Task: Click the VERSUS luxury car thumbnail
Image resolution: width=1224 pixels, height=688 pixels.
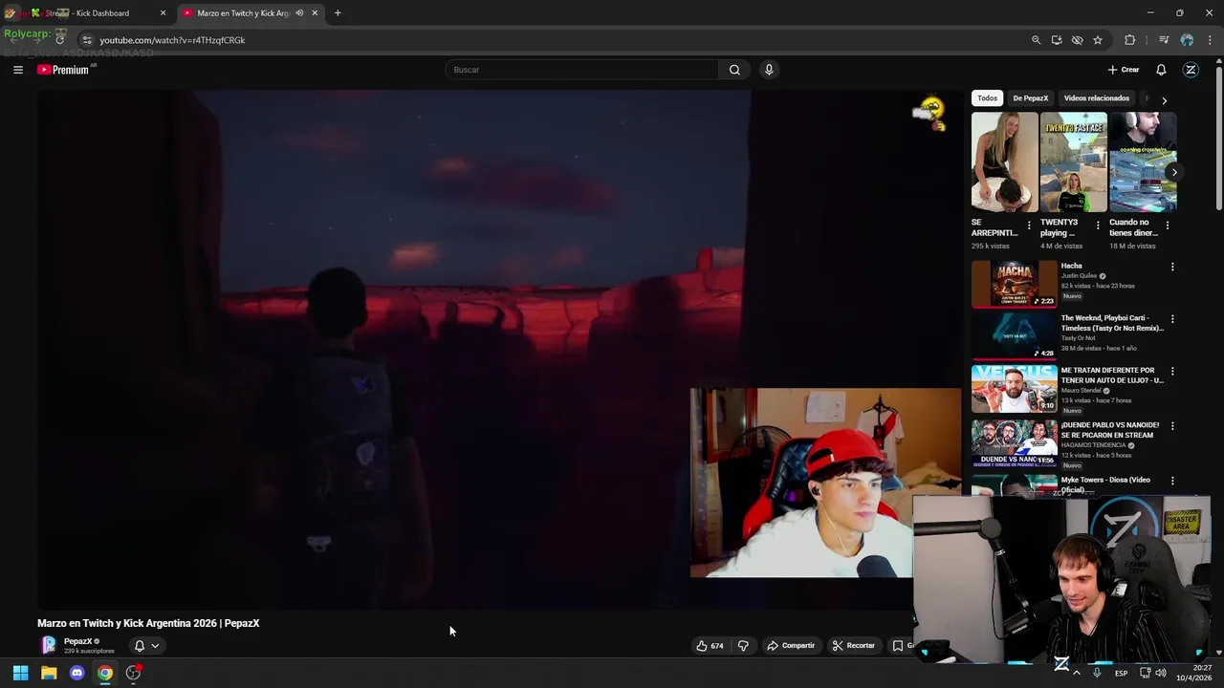Action: pos(1015,389)
